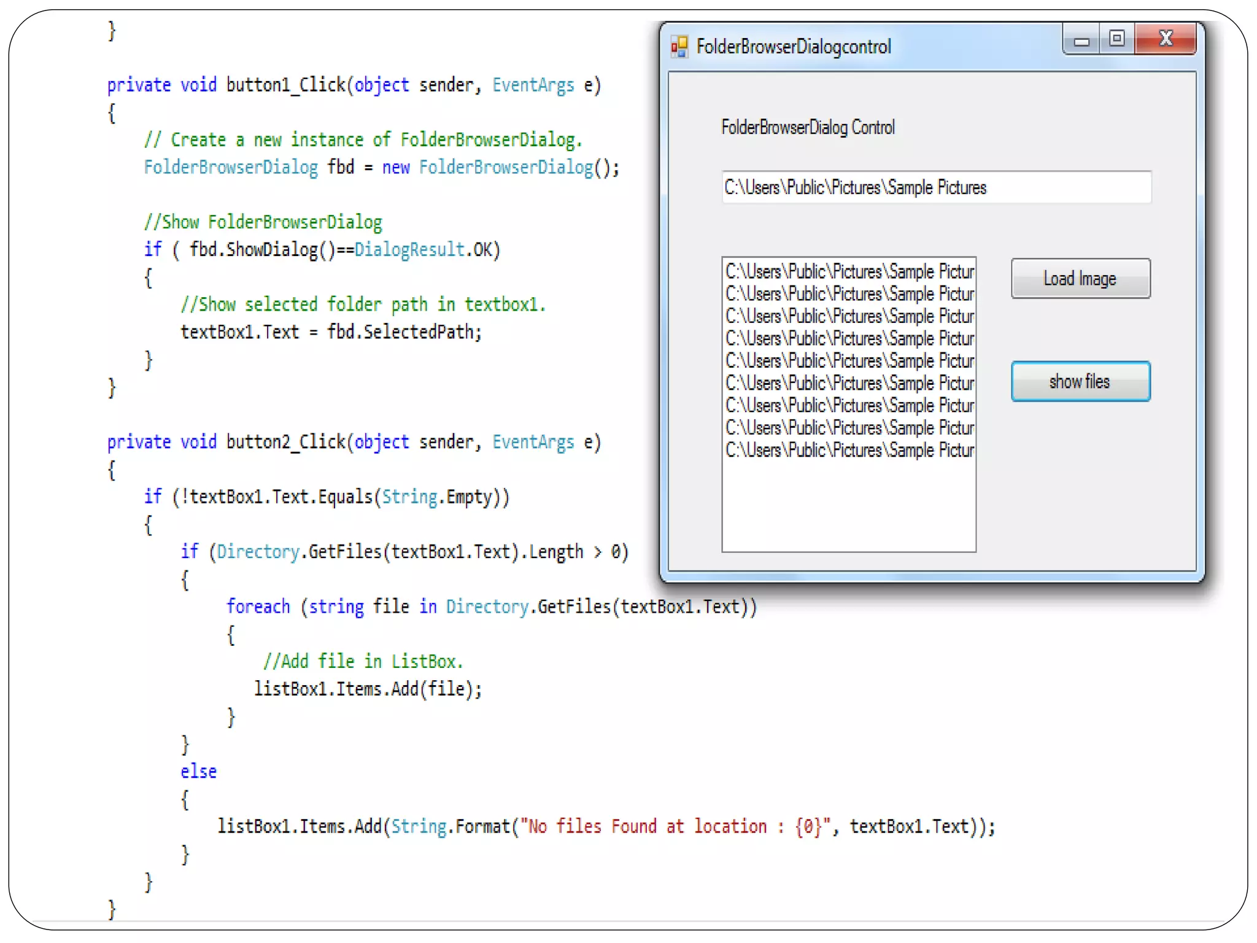Close the FolderBrowserDialogcontrol window
1257x943 pixels.
click(x=1165, y=39)
